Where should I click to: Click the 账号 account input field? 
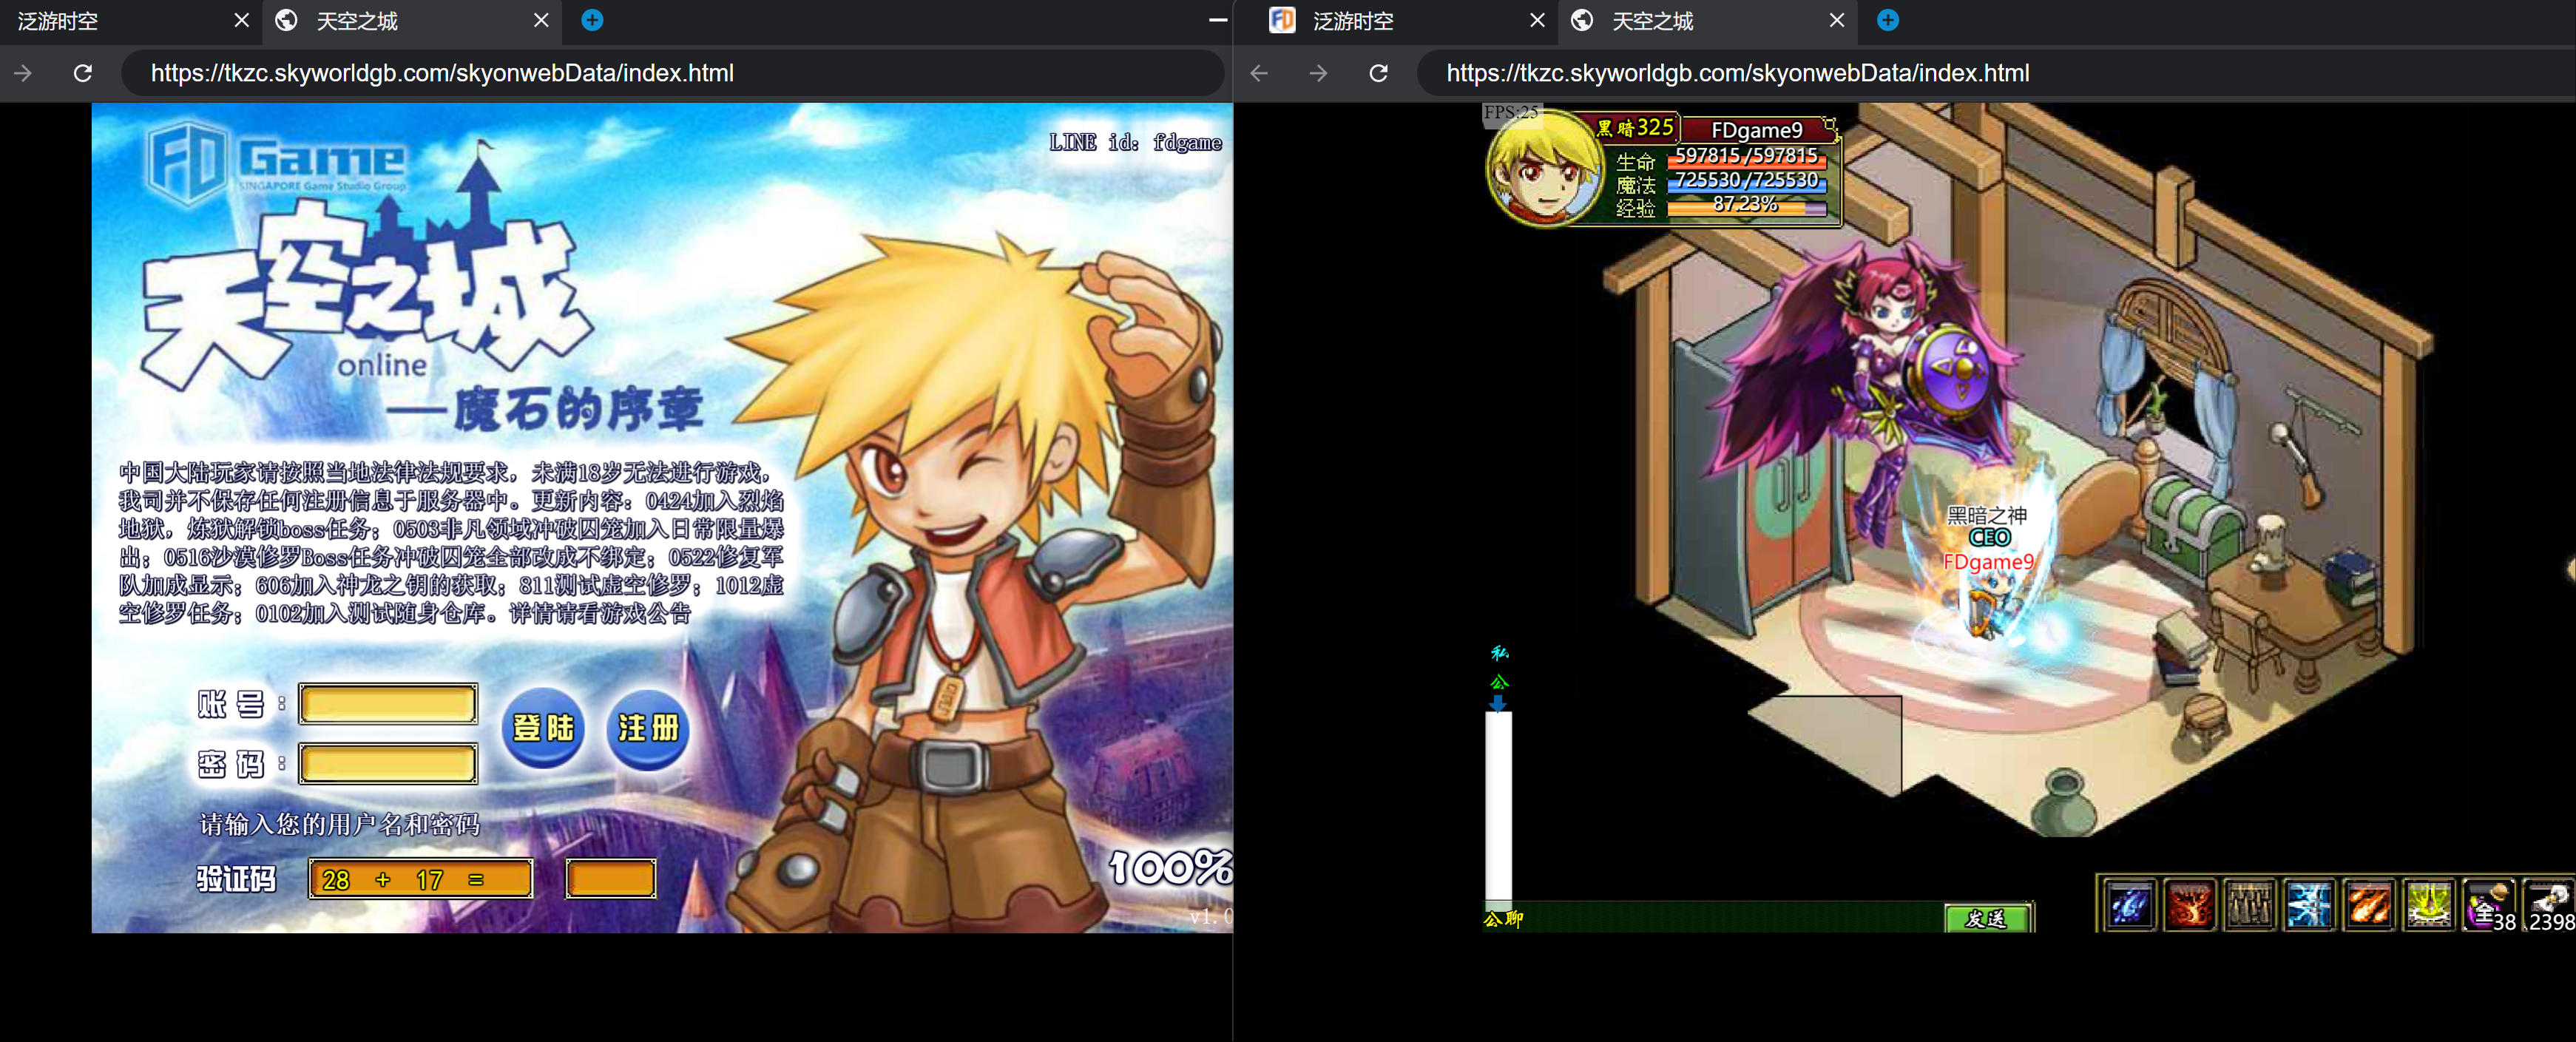tap(388, 704)
